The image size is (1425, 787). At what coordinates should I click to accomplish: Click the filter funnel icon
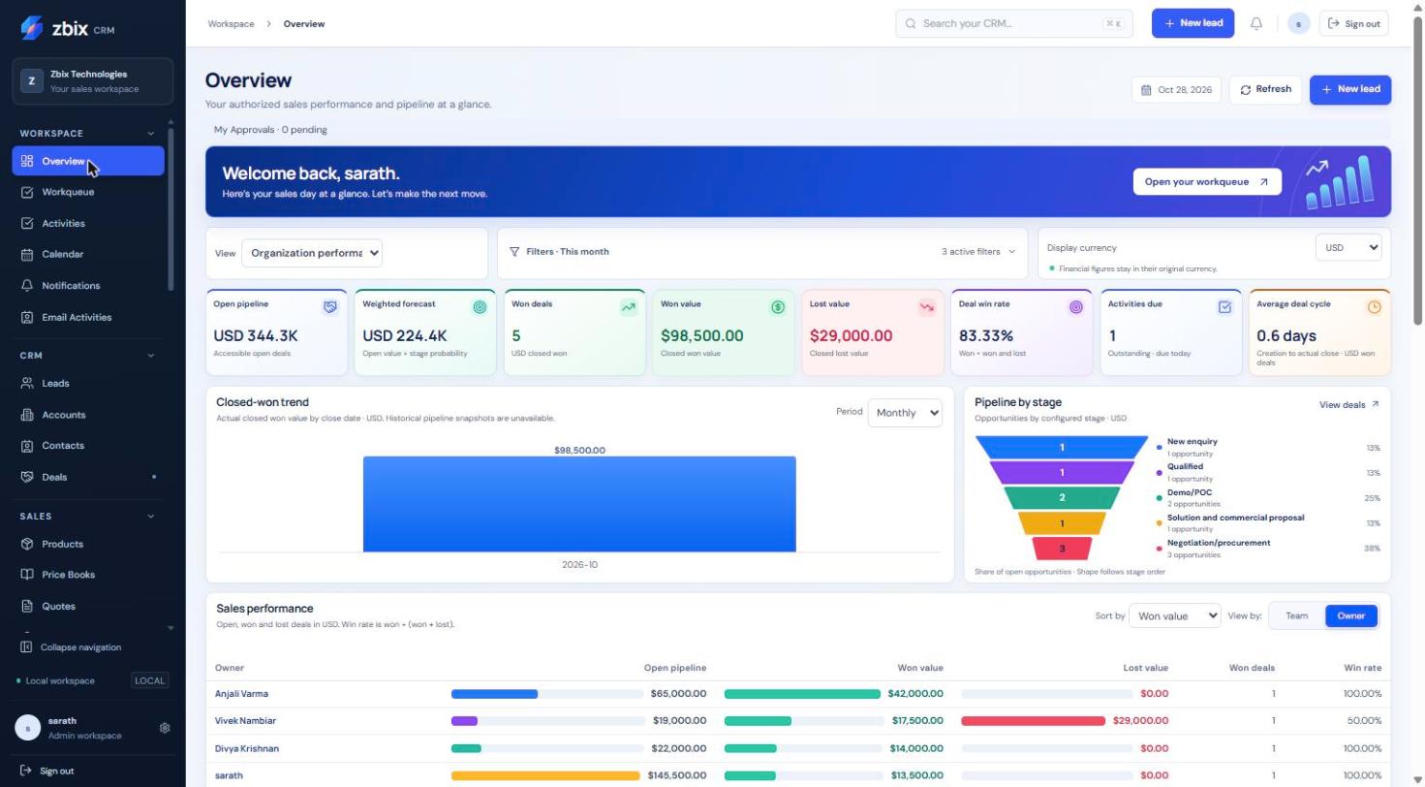(x=514, y=252)
